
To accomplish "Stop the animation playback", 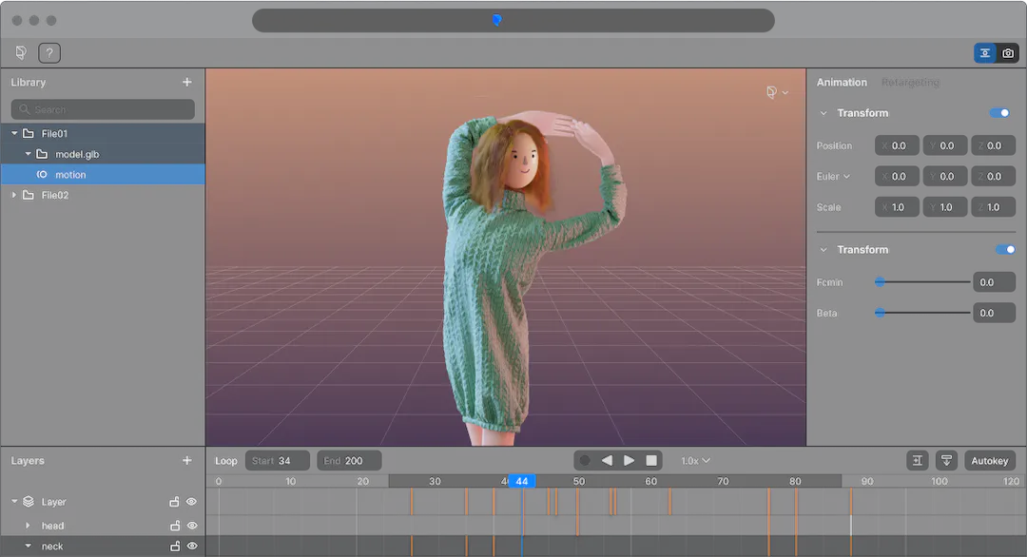I will tap(651, 461).
